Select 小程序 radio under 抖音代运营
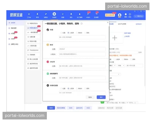This screenshot has width=152, height=122. tap(68, 88)
